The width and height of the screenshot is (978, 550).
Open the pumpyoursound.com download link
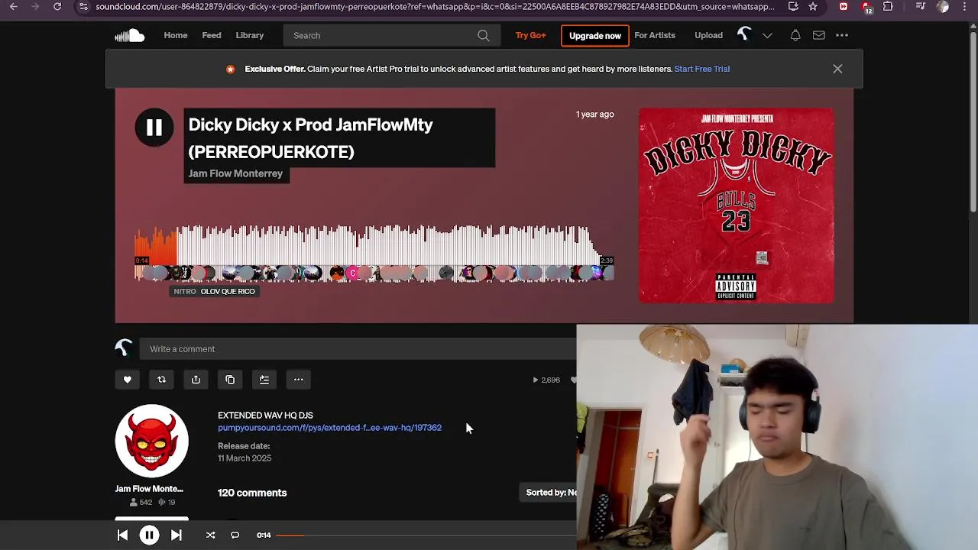[329, 428]
